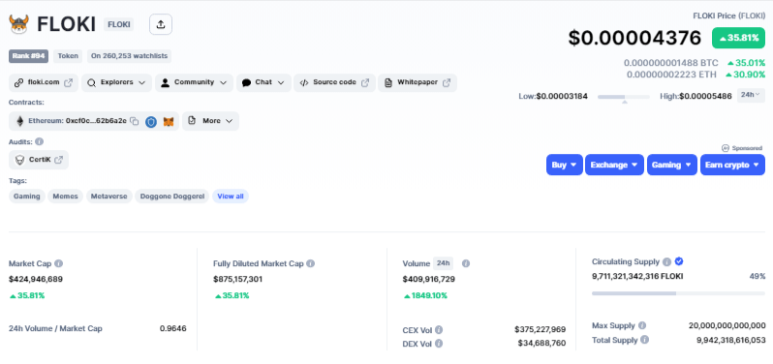Copy the Ethereum contract address
This screenshot has height=364, width=773.
(134, 121)
